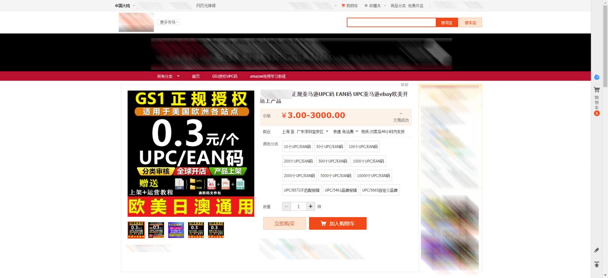This screenshot has height=278, width=608.
Task: Select the first product thumbnail
Action: pos(136,230)
